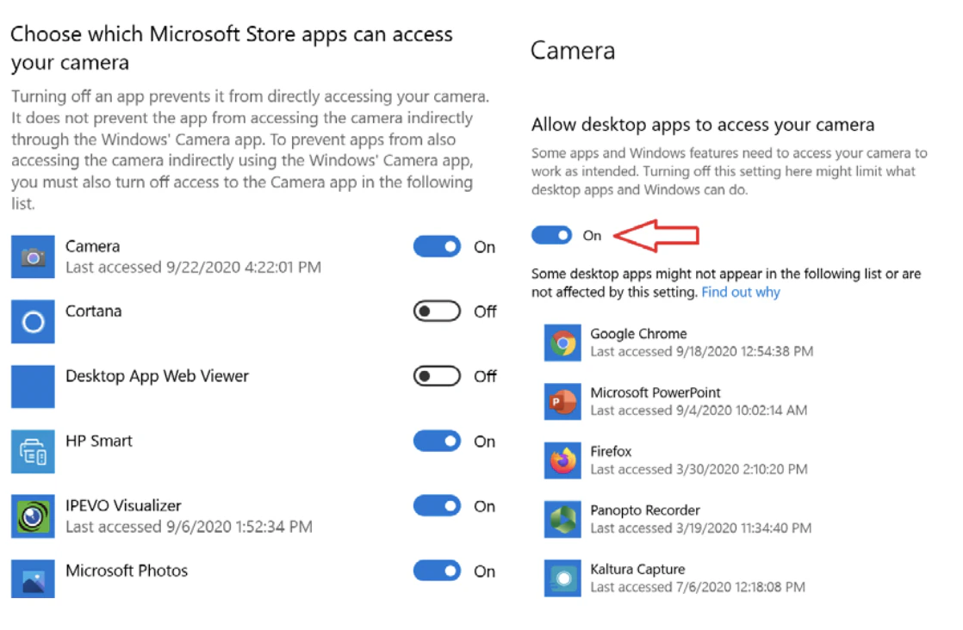The height and width of the screenshot is (630, 963).
Task: Click the IPEVO Visualizer app name
Action: [x=123, y=505]
